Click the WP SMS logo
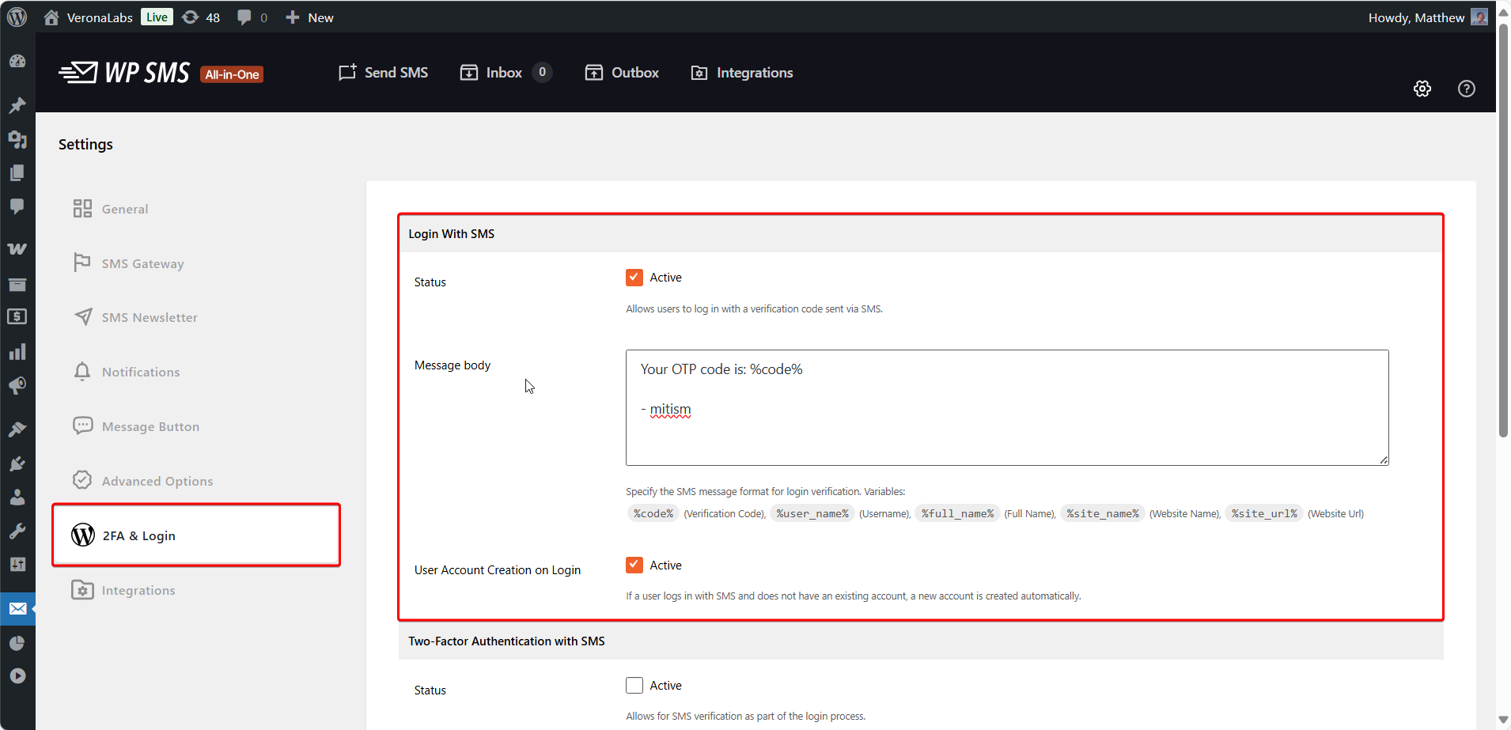This screenshot has width=1511, height=730. pos(125,73)
